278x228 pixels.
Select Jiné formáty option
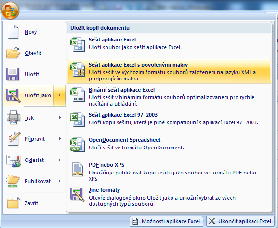point(169,197)
